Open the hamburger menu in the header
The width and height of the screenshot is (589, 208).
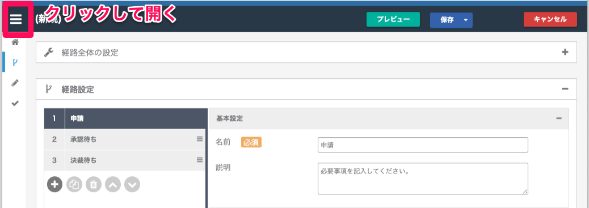tap(16, 19)
